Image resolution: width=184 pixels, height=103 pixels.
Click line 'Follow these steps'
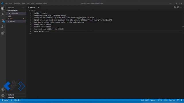coord(43,27)
